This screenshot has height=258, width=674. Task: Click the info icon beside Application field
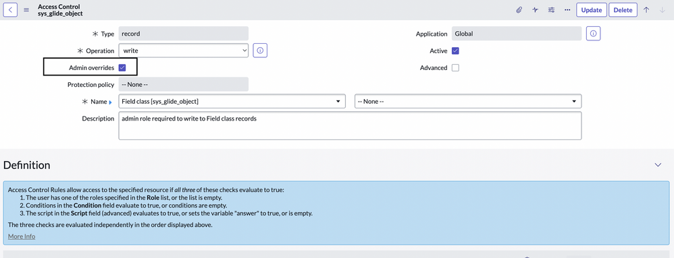593,34
